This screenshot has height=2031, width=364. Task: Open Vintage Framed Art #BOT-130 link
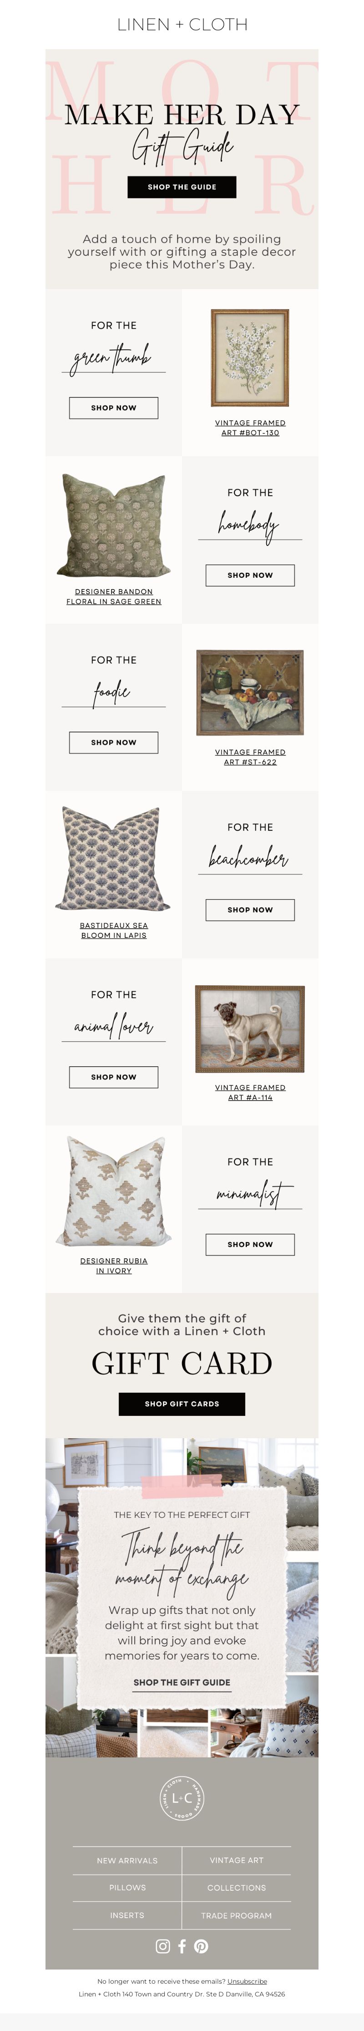[x=251, y=428]
